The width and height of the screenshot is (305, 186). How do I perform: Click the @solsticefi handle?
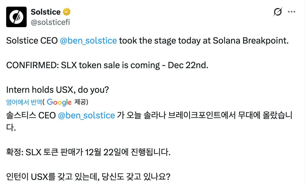point(50,22)
